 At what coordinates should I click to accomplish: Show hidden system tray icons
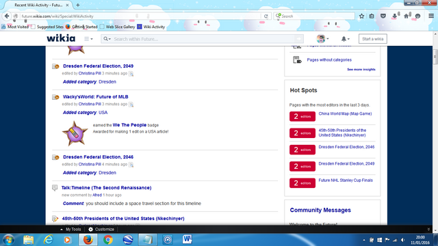(x=364, y=240)
